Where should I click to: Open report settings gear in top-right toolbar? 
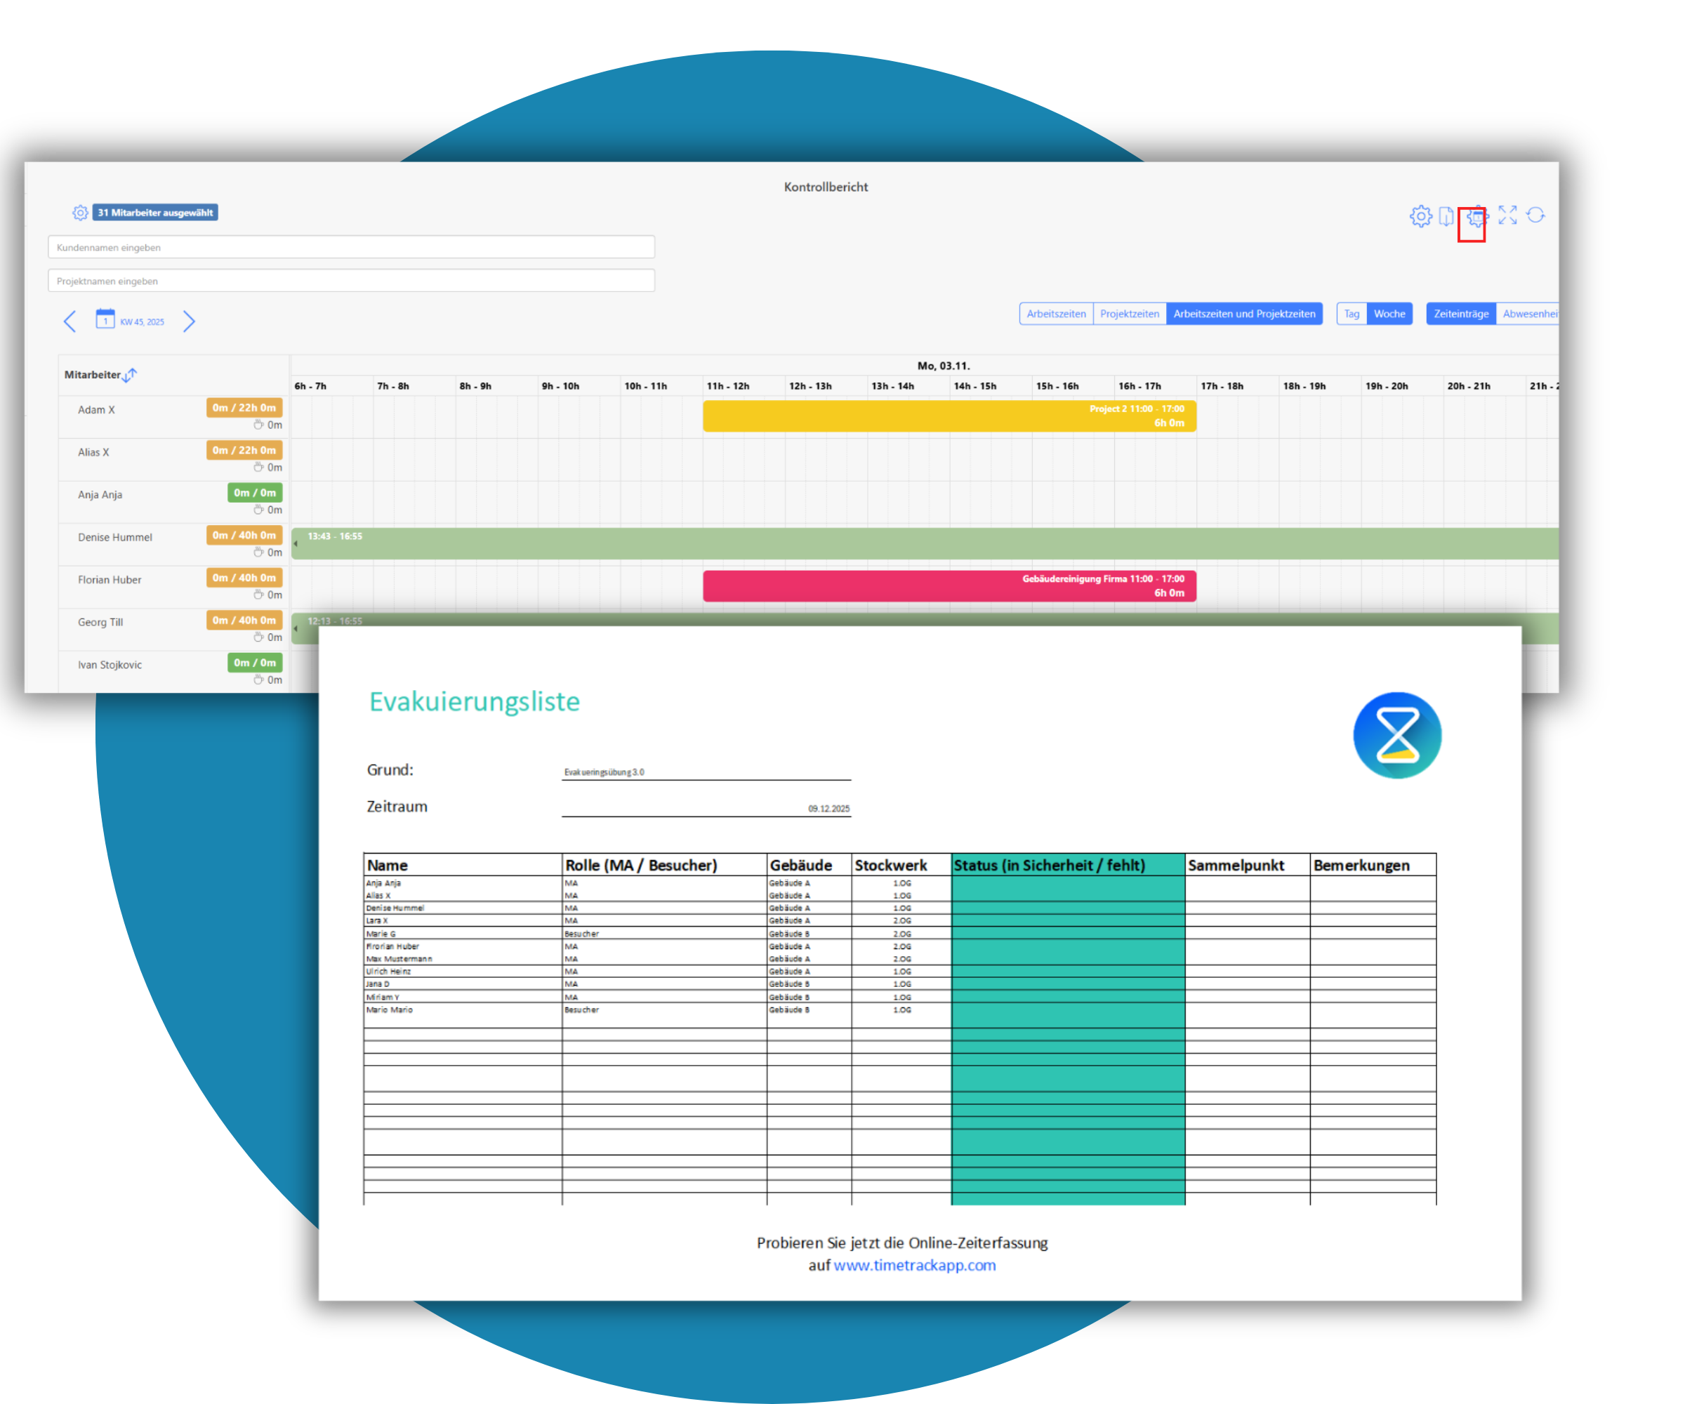point(1420,216)
